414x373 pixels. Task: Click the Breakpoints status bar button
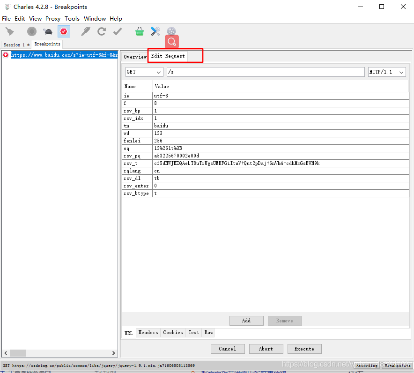point(397,366)
